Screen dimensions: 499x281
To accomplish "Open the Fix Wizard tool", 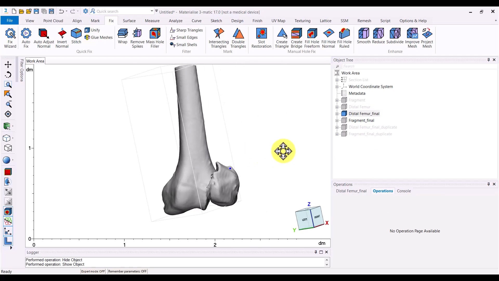I will point(10,38).
